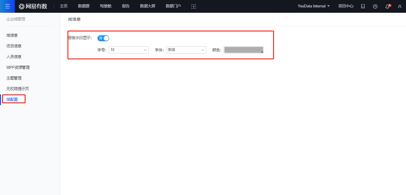Open the add-module plus icon in navbar
This screenshot has width=406, height=195.
pyautogui.click(x=193, y=6)
